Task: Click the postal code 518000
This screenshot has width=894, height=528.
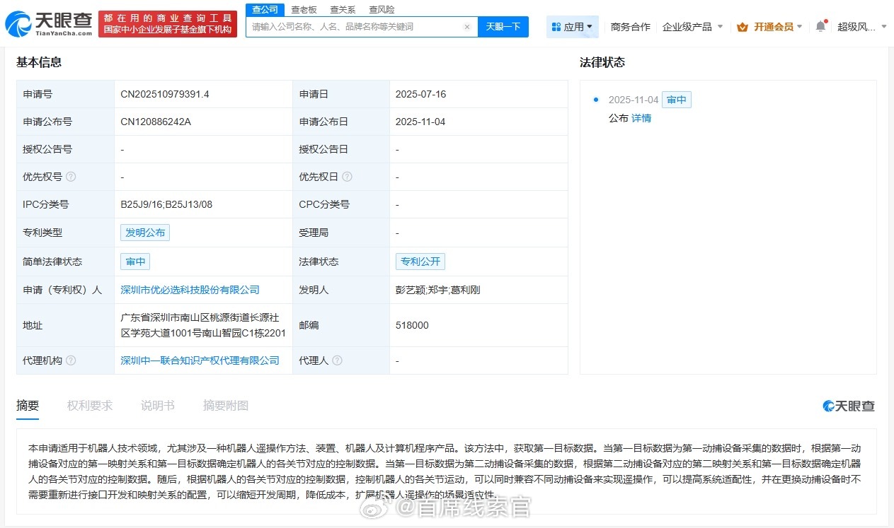Action: point(412,325)
